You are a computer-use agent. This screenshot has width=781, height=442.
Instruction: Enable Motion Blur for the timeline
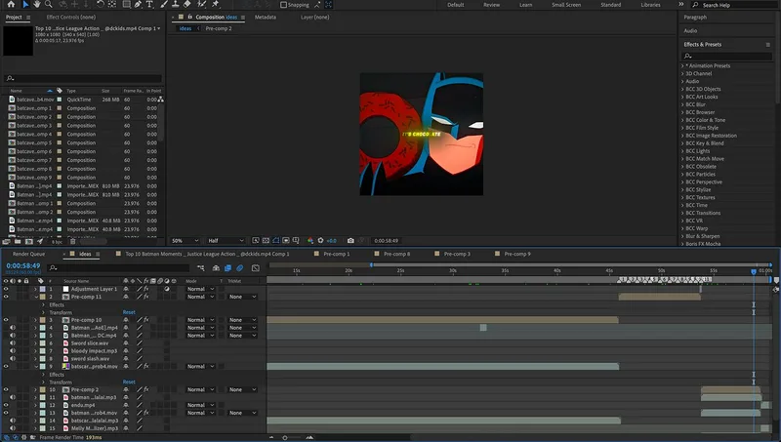point(240,267)
